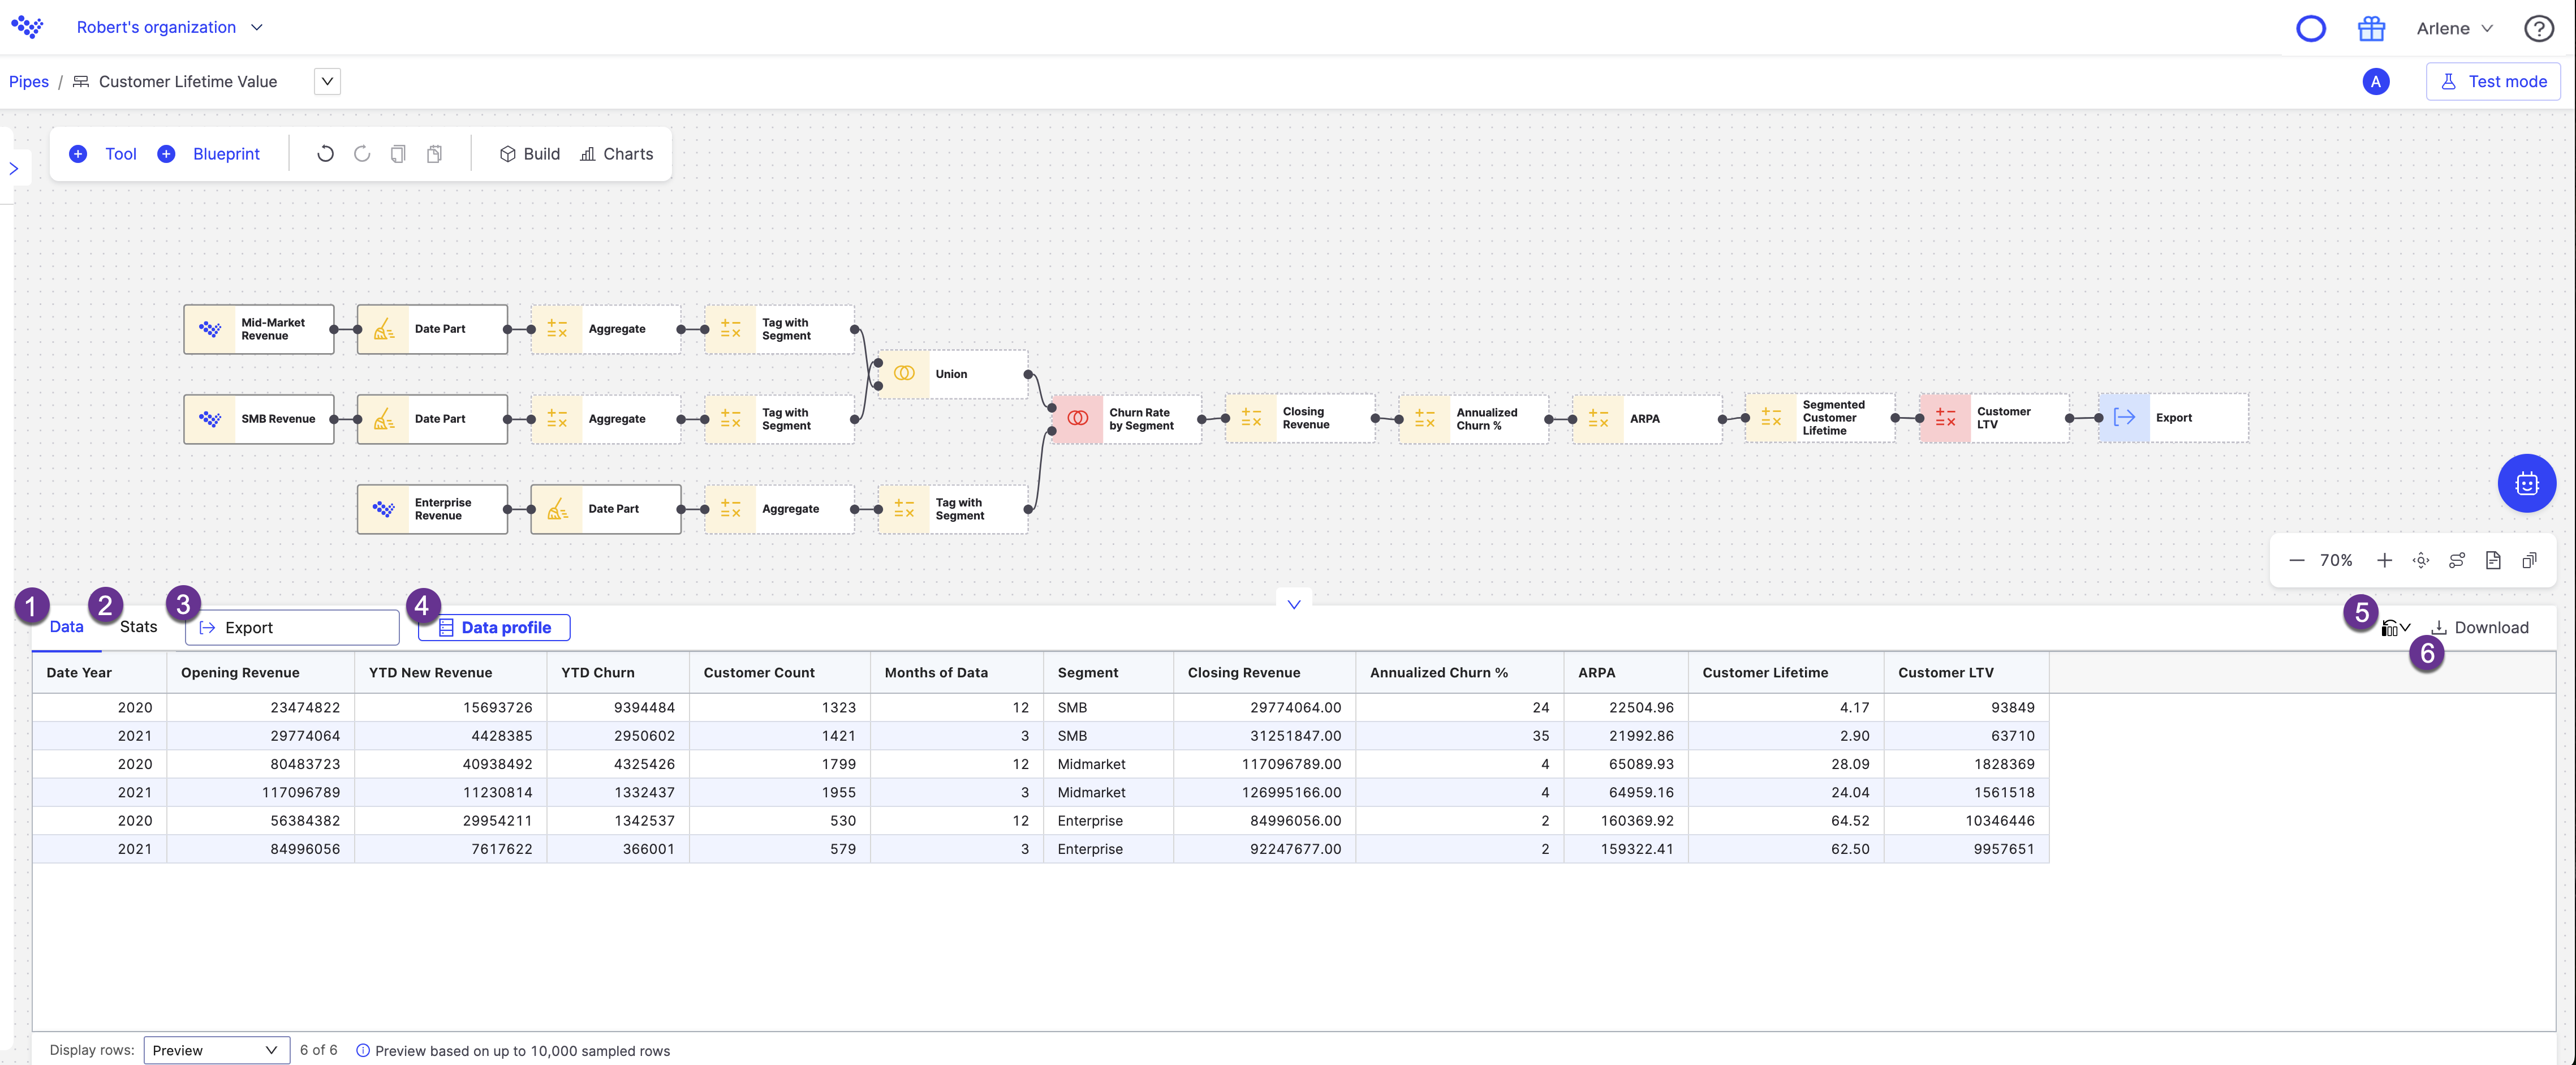Image resolution: width=2576 pixels, height=1065 pixels.
Task: Click the paste icon in the toolbar
Action: click(434, 154)
